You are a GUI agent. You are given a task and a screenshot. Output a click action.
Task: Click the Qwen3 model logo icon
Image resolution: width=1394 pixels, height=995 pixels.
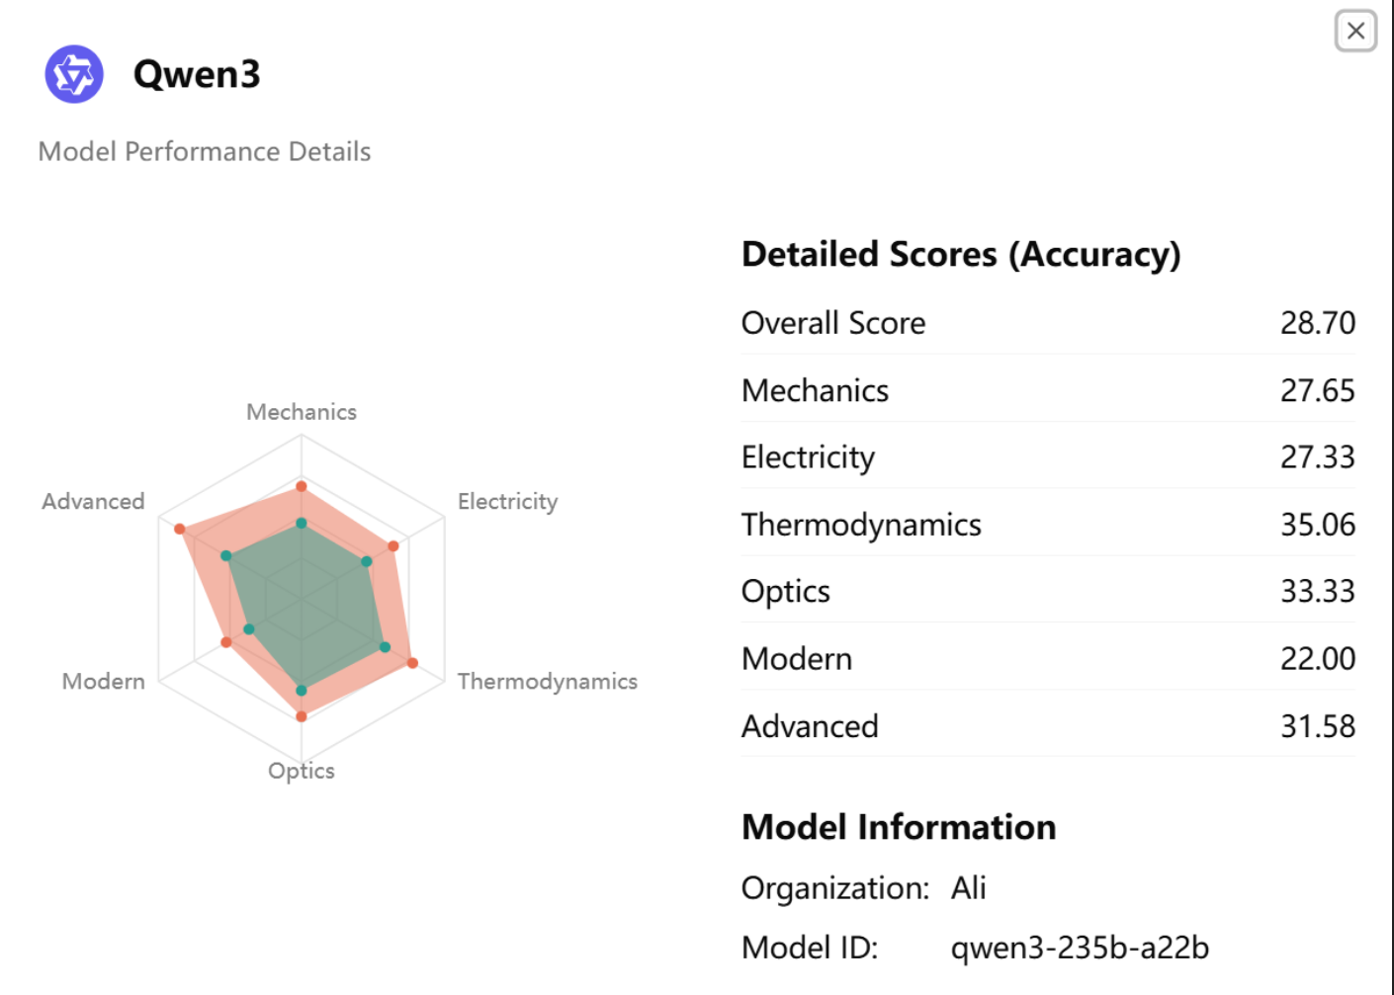(x=71, y=73)
